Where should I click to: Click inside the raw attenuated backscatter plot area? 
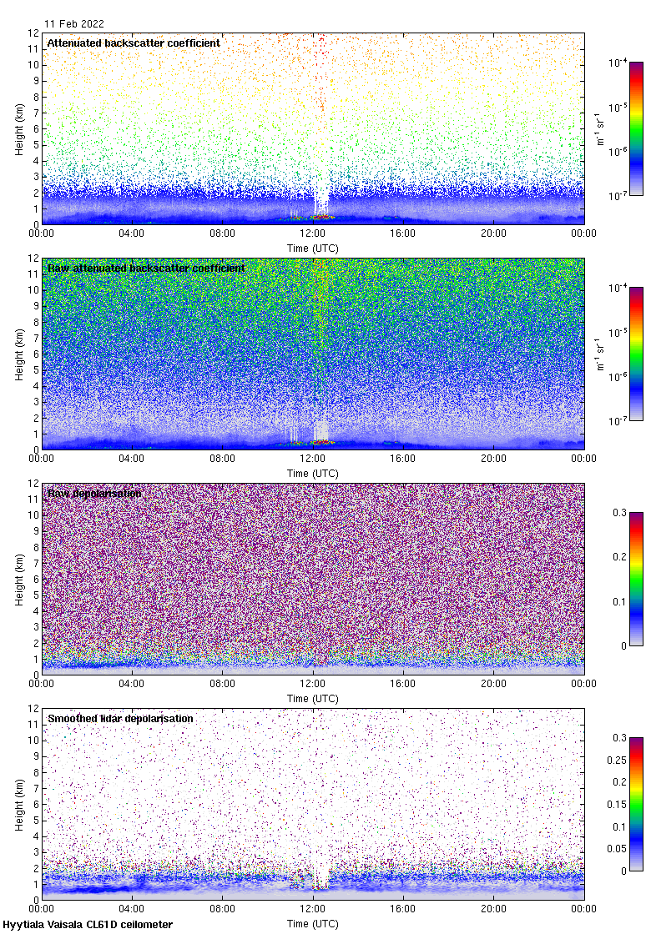(x=313, y=354)
